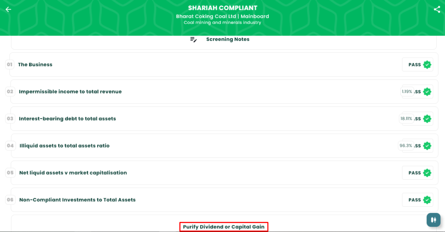Click green badge on Net liquid assets row
This screenshot has width=445, height=232.
[427, 173]
